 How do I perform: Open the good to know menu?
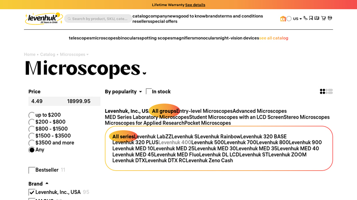point(192,16)
